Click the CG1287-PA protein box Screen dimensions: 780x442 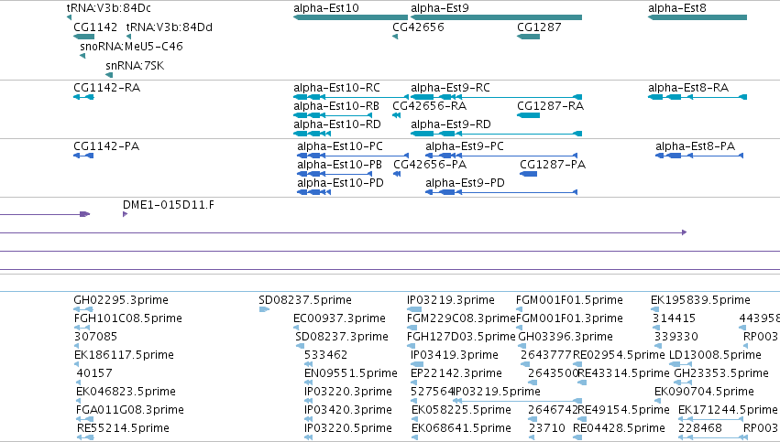tap(528, 174)
